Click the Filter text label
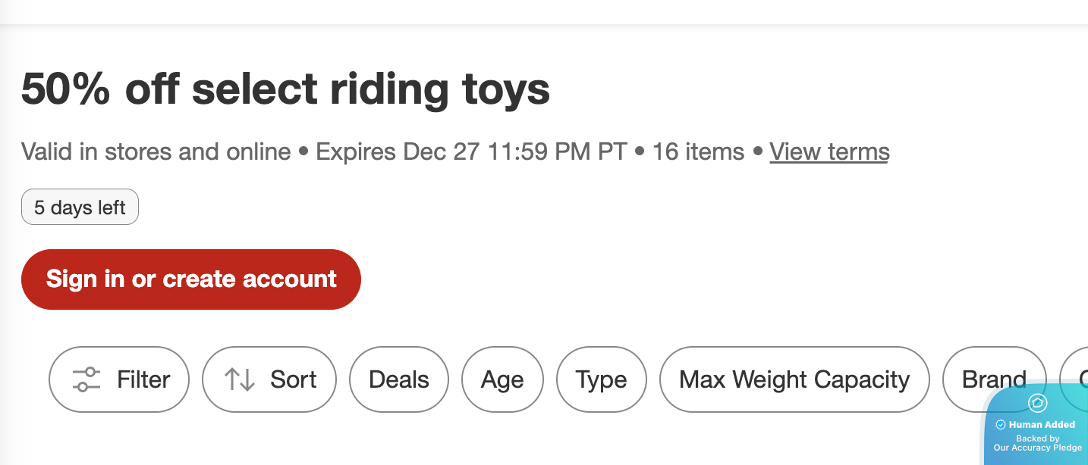1088x465 pixels. tap(143, 379)
